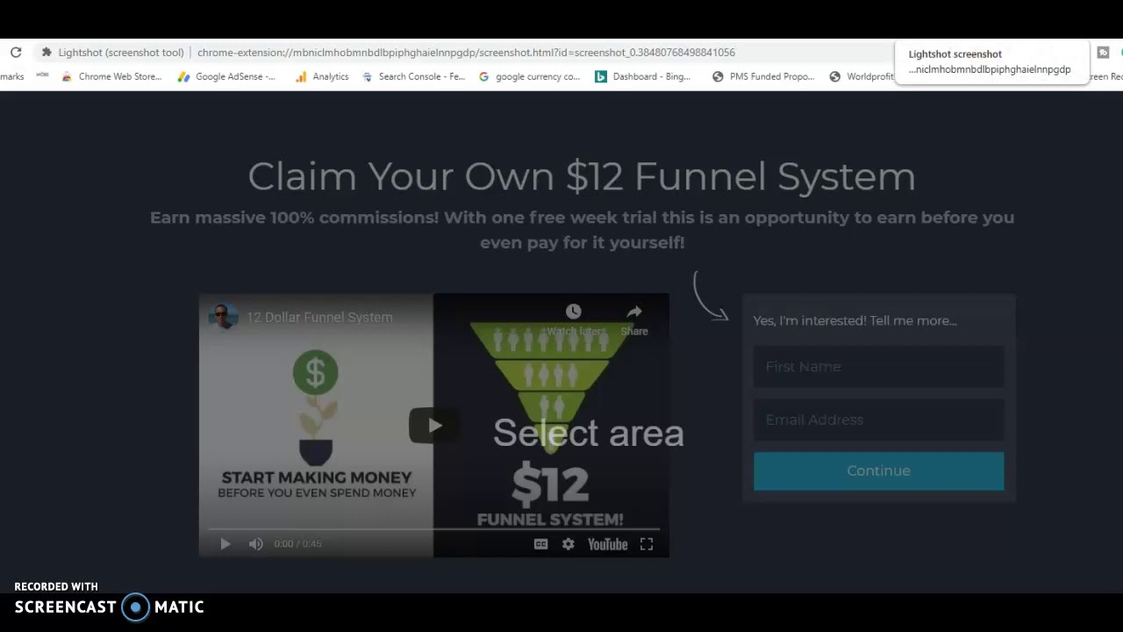Open the Google AdSense bookmark

(x=226, y=76)
